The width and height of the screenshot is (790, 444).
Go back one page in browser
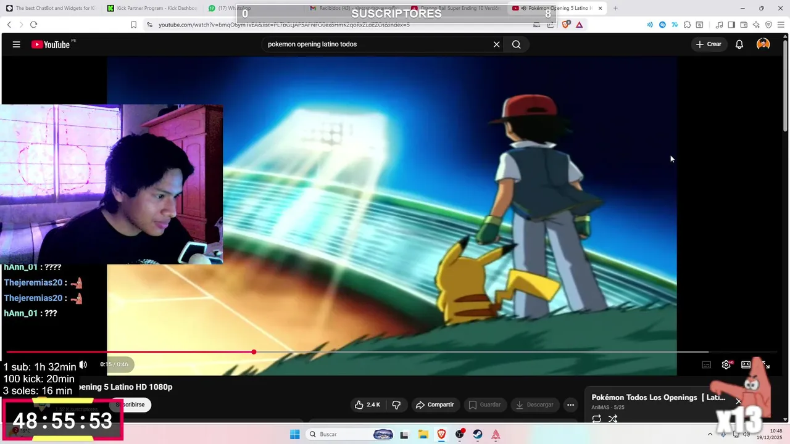pos(9,25)
